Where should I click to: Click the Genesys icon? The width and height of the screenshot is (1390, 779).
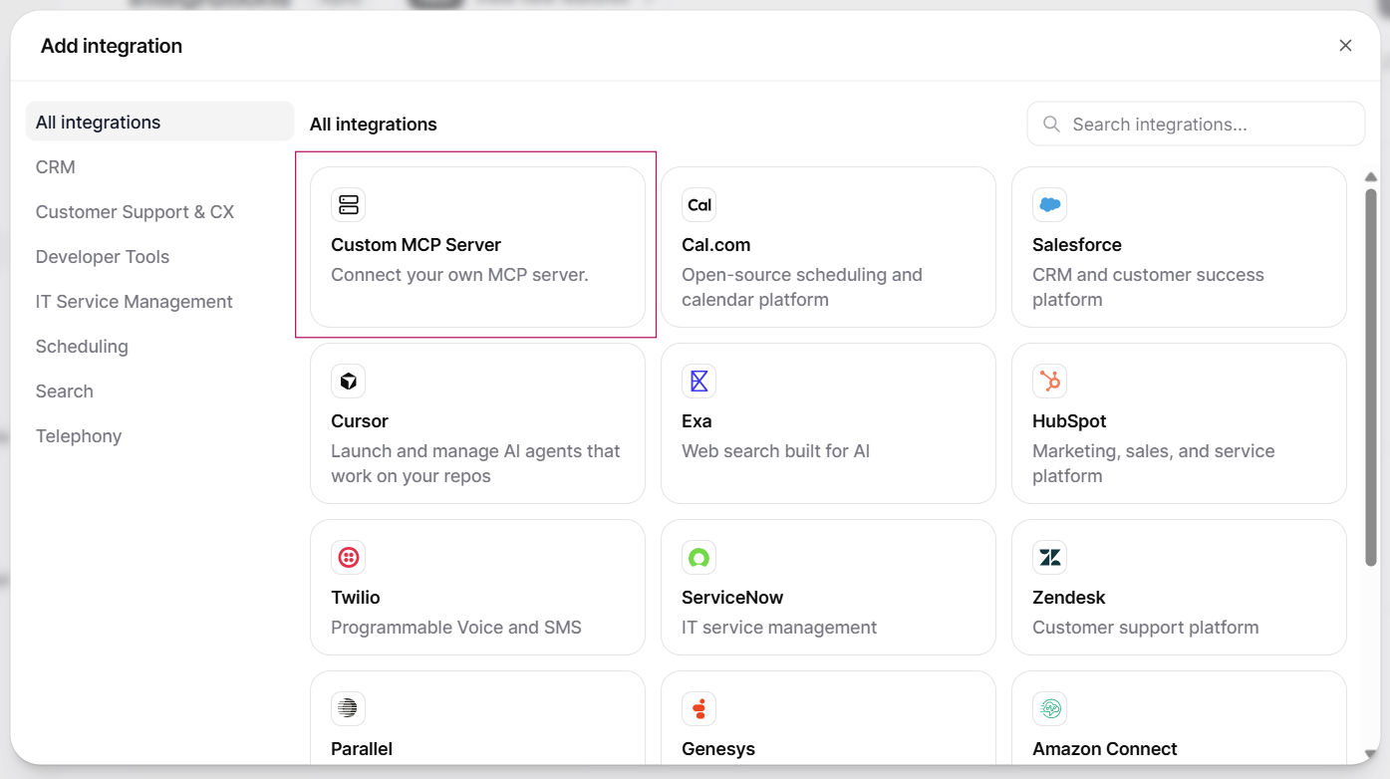click(x=698, y=707)
